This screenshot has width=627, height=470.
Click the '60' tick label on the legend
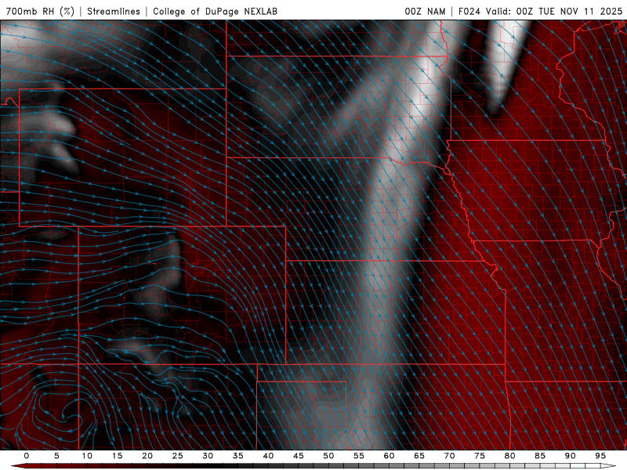[x=389, y=456]
